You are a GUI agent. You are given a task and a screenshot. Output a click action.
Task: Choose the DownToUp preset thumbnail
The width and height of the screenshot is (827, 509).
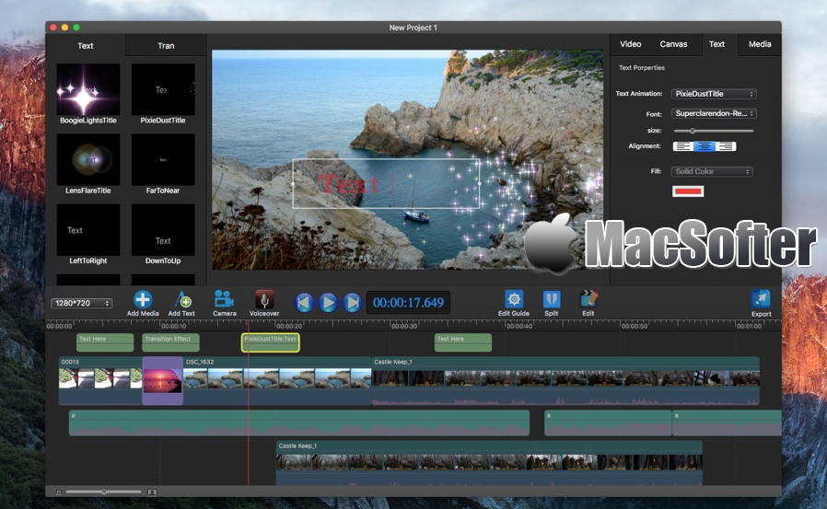click(x=163, y=230)
